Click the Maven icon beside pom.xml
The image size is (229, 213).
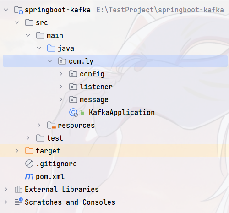pyautogui.click(x=29, y=176)
